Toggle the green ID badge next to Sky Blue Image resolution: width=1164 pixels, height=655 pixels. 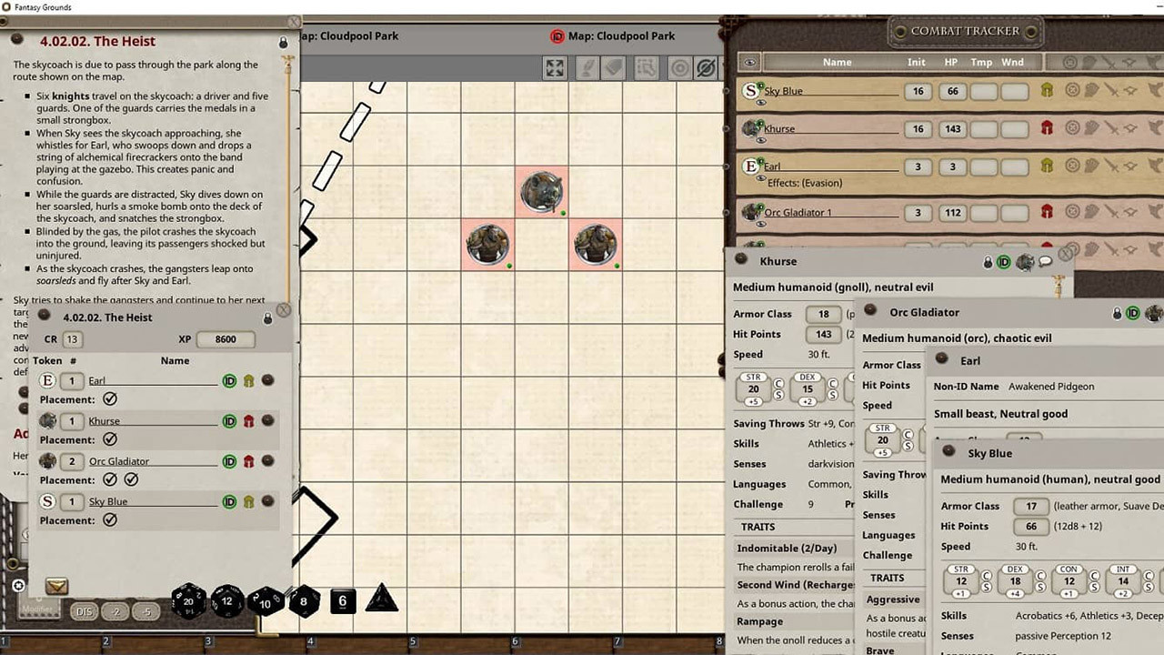[x=229, y=501]
